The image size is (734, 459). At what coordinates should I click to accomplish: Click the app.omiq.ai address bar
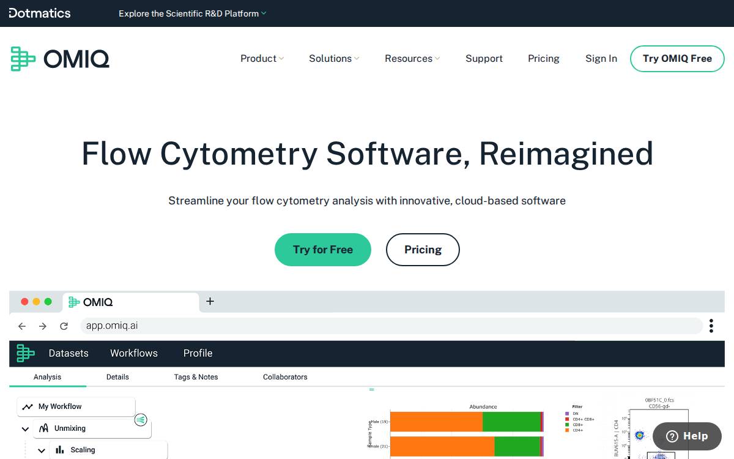[x=391, y=326]
